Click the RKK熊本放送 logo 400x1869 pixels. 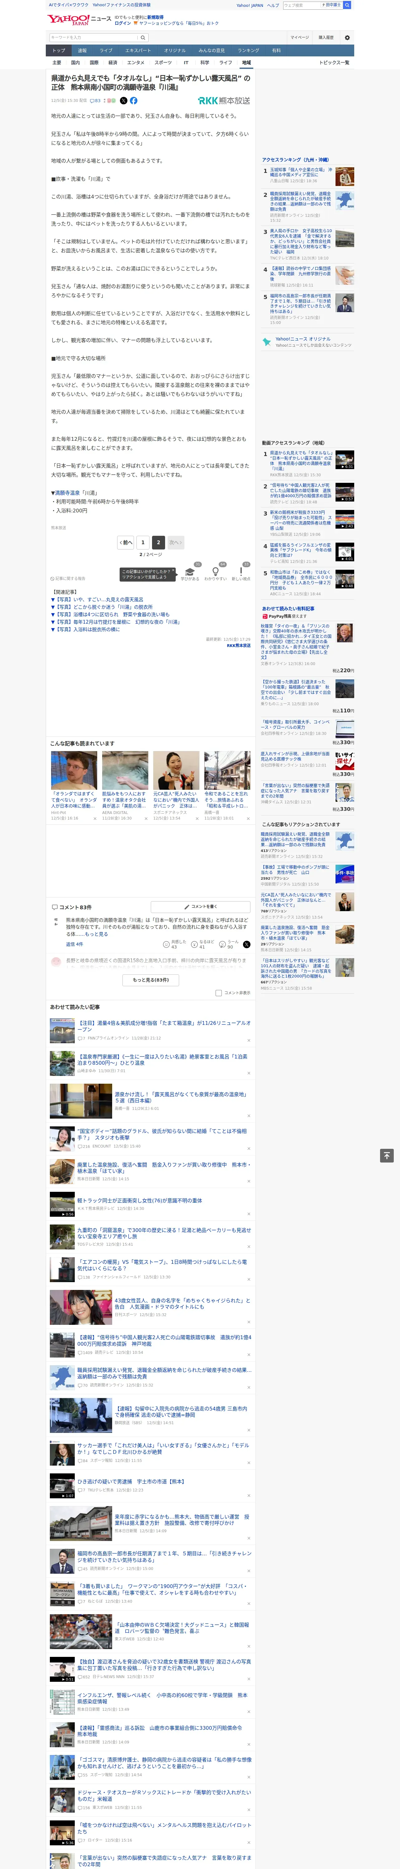click(224, 101)
